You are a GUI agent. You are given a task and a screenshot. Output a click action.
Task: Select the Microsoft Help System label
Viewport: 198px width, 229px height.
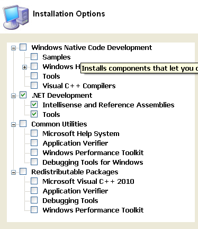(81, 134)
